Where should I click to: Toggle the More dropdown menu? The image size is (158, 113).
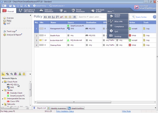[x=110, y=11]
